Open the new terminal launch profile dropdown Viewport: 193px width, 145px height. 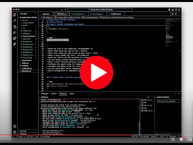point(150,97)
